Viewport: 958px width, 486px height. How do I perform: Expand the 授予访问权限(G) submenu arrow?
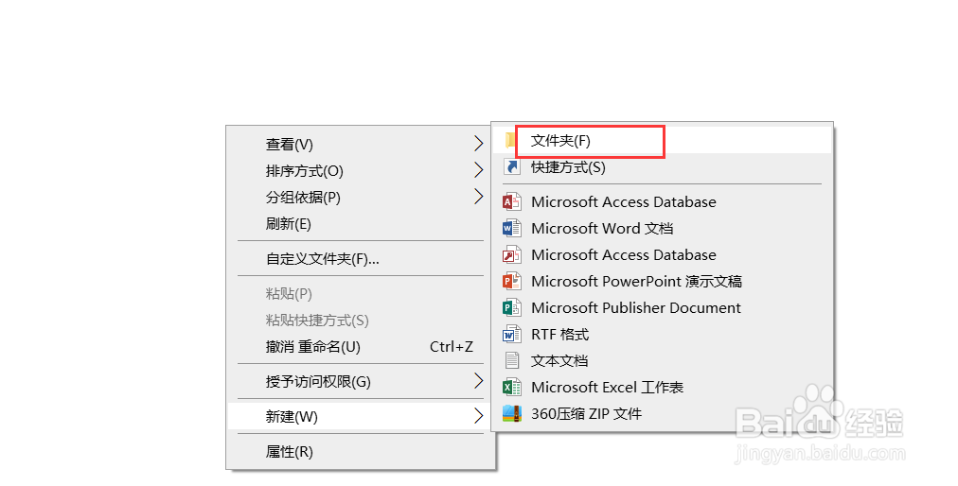[478, 382]
